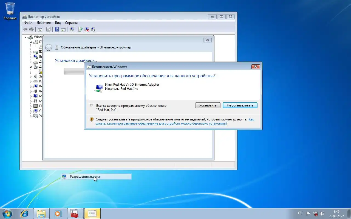Click the round back button in driver update dialog
This screenshot has width=351, height=219.
click(x=49, y=47)
